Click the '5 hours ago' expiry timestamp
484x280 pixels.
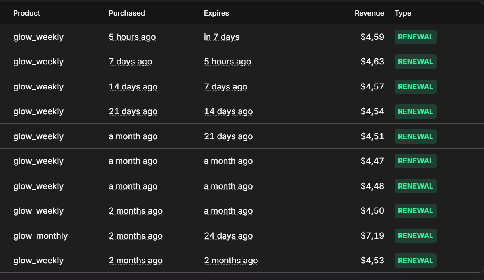point(227,62)
